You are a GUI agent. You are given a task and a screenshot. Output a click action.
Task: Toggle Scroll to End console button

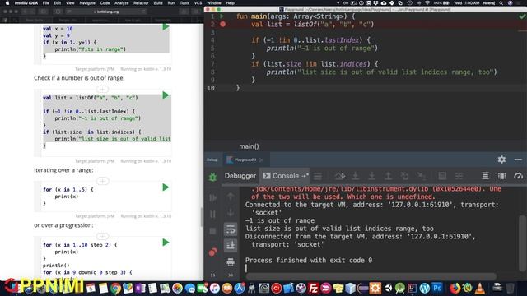(231, 245)
